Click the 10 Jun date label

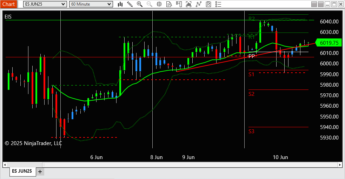[x=280, y=157]
